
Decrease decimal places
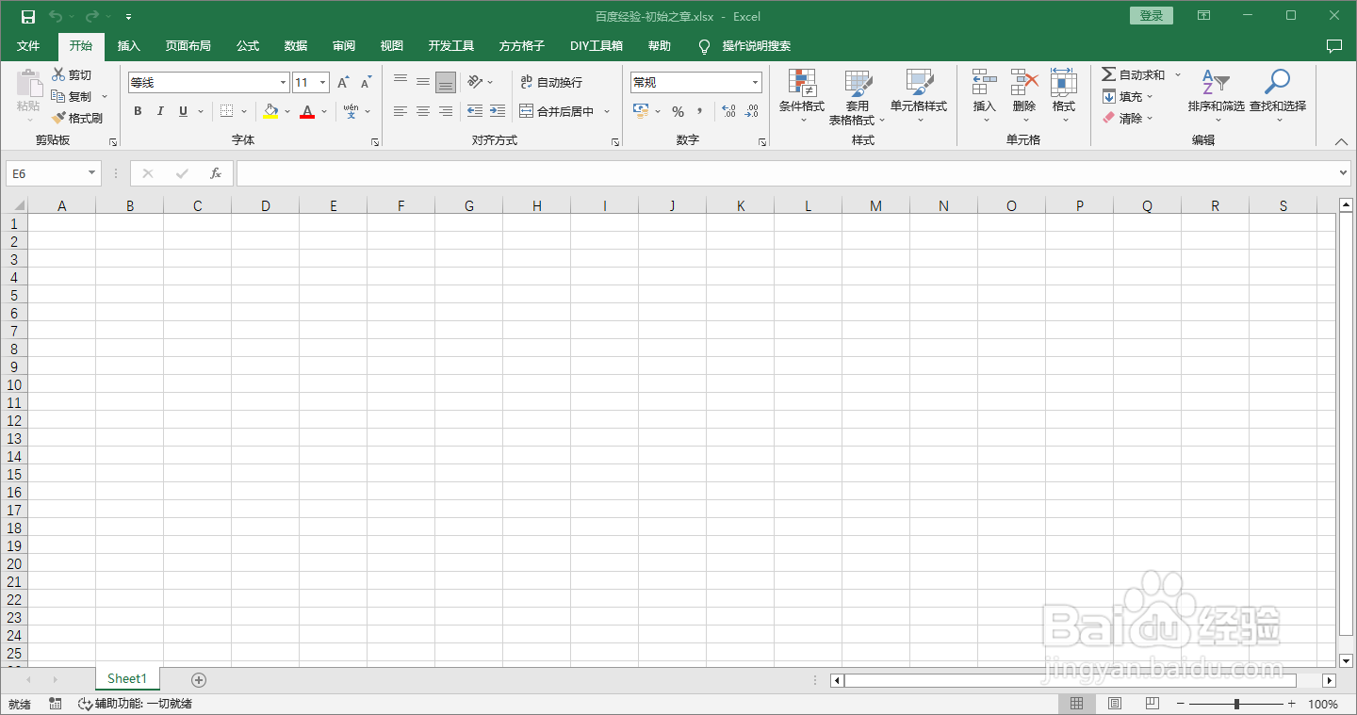(x=751, y=111)
